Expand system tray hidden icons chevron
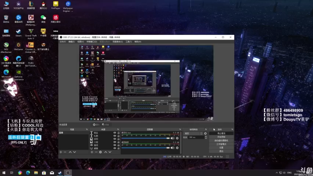 [x=277, y=173]
